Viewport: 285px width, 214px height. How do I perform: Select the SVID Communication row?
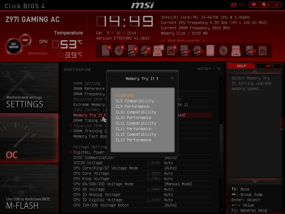coord(142,157)
